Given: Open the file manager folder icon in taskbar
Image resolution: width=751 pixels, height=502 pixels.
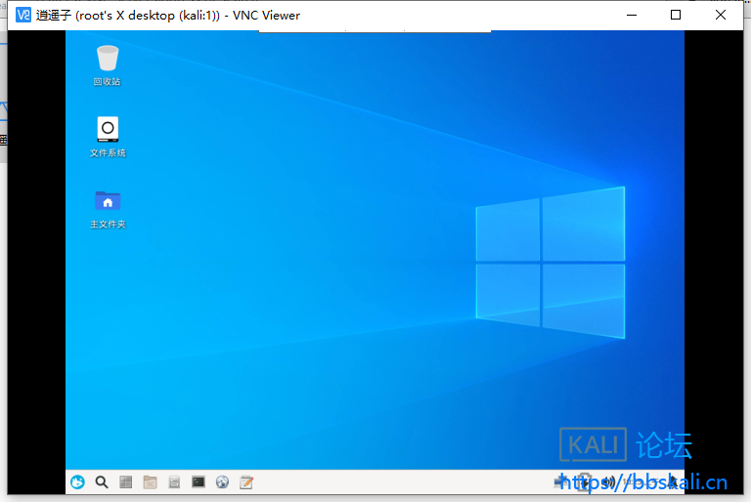Looking at the screenshot, I should point(150,481).
